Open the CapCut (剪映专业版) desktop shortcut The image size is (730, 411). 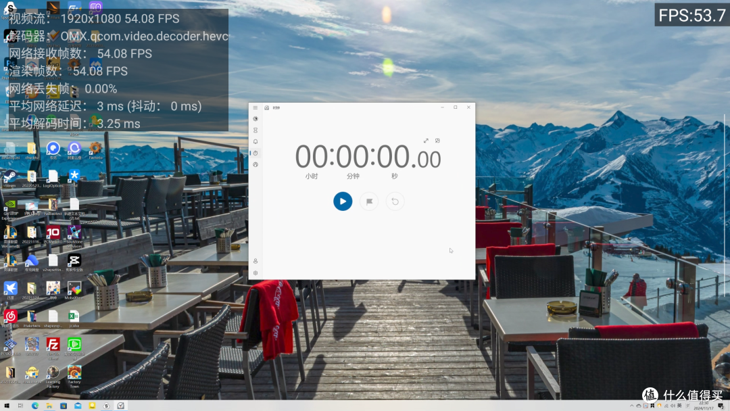[74, 262]
